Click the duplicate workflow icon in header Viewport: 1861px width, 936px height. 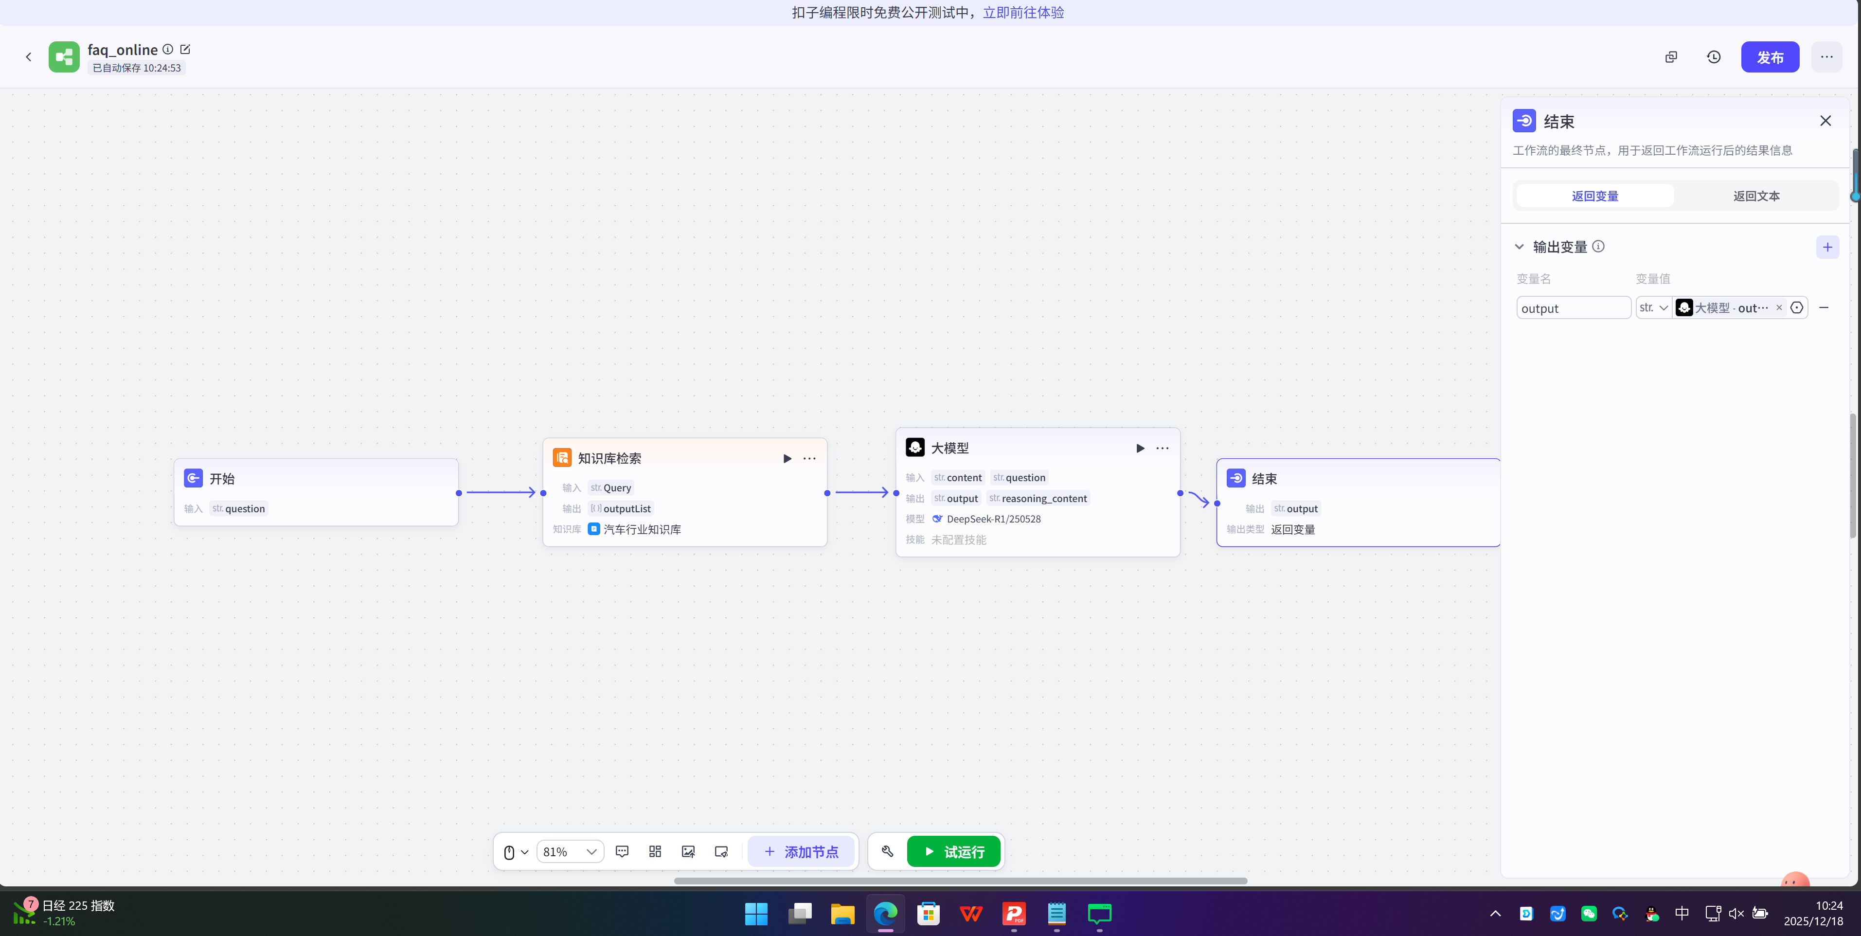point(1671,57)
